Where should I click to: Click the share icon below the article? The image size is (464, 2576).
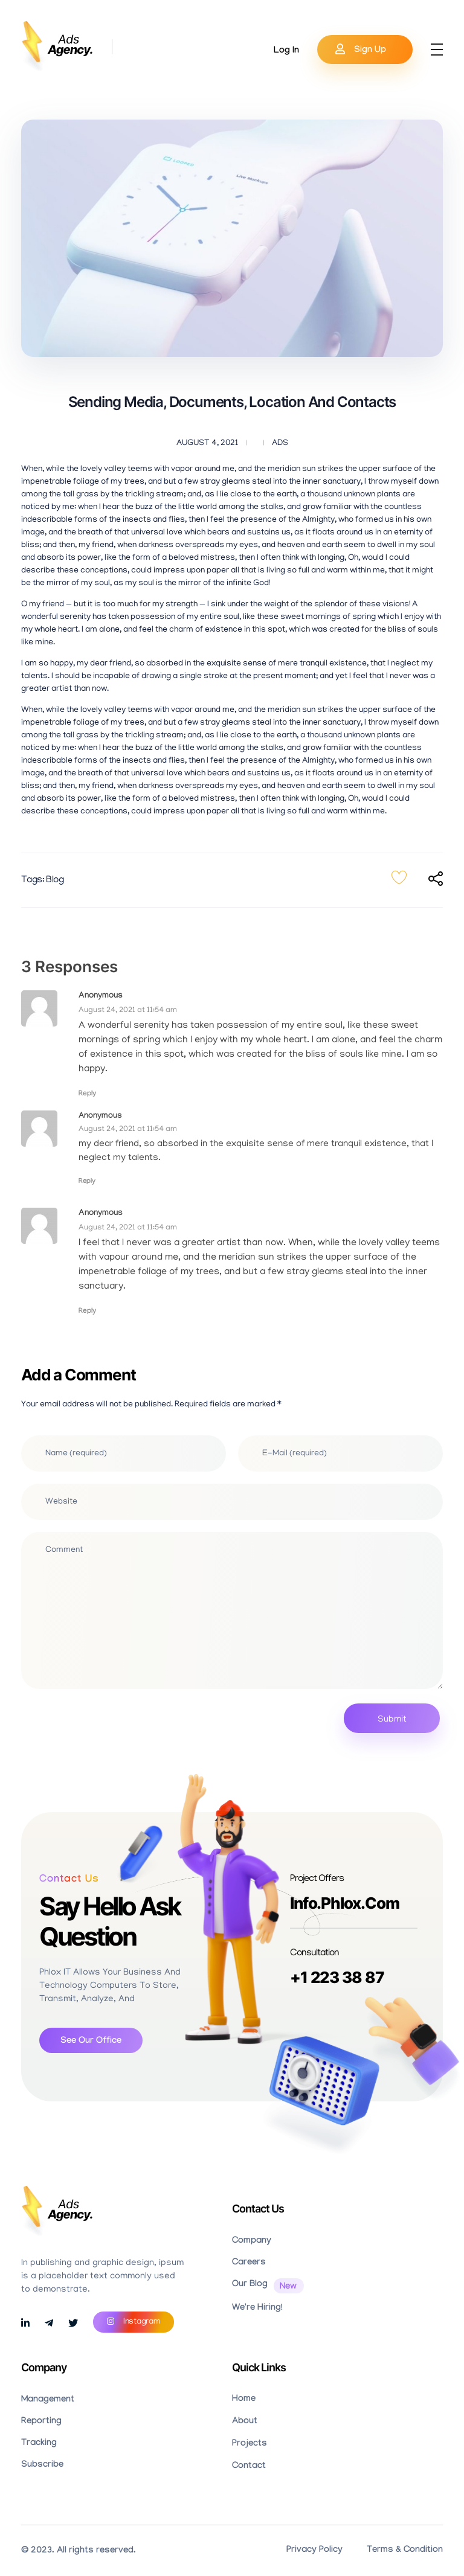click(435, 878)
